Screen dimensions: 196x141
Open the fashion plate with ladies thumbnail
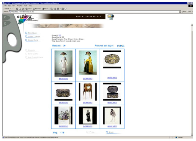[64, 115]
